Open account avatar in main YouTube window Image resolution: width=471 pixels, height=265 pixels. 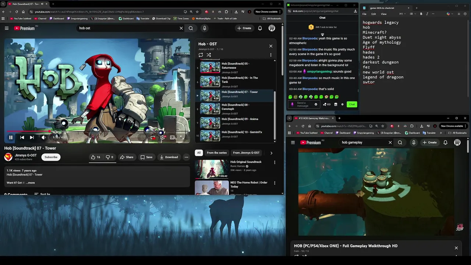point(272,28)
